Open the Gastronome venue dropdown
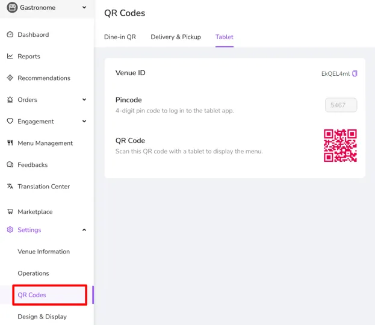Viewport: 375px width, 325px height. pos(46,7)
